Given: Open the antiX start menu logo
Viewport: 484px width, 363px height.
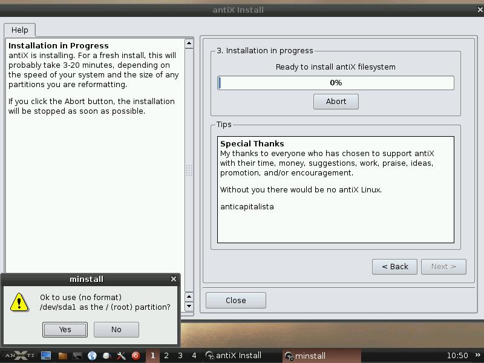Looking at the screenshot, I should [20, 356].
